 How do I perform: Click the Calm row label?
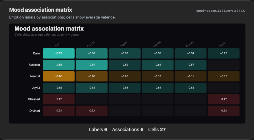pos(36,54)
